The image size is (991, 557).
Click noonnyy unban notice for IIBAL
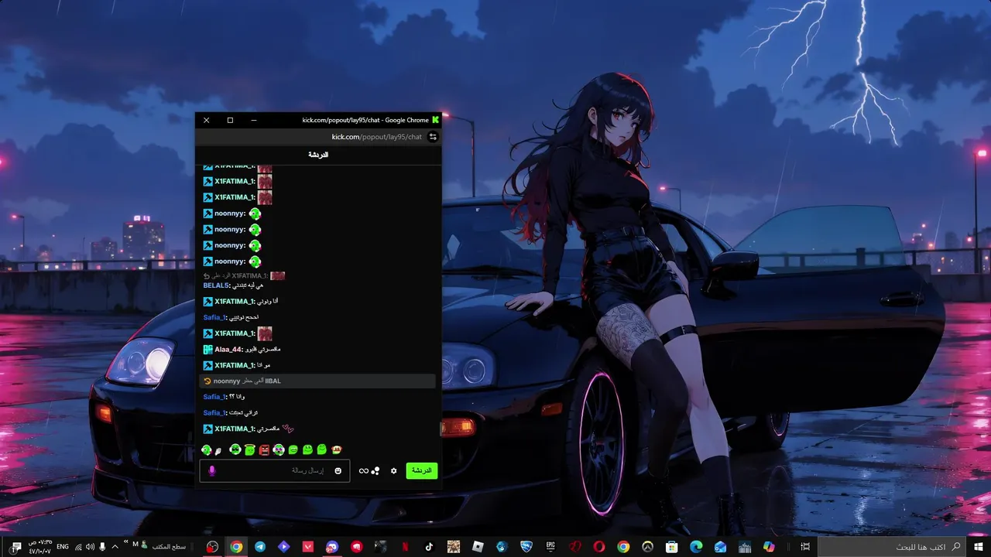point(317,381)
